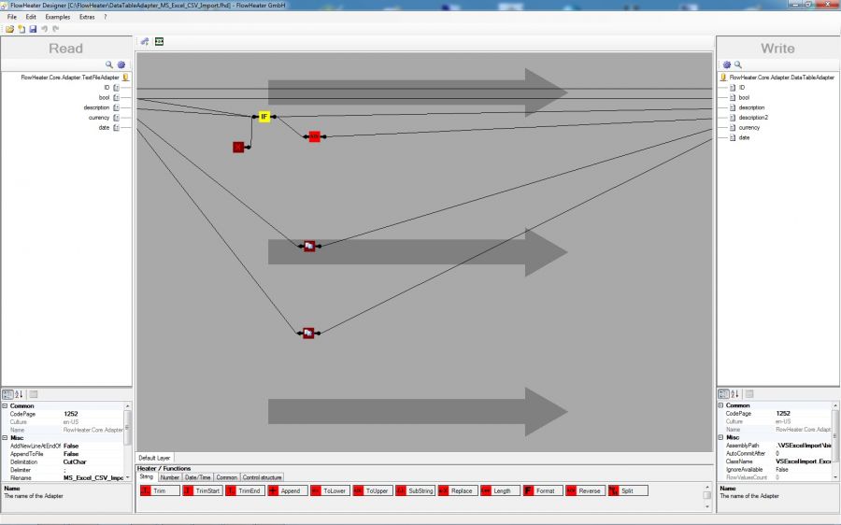Switch to the Number functions tab

(169, 477)
